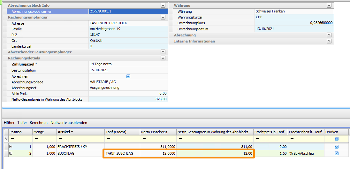Toggle the Abrechnen checkbox
The width and height of the screenshot is (350, 169).
128,76
